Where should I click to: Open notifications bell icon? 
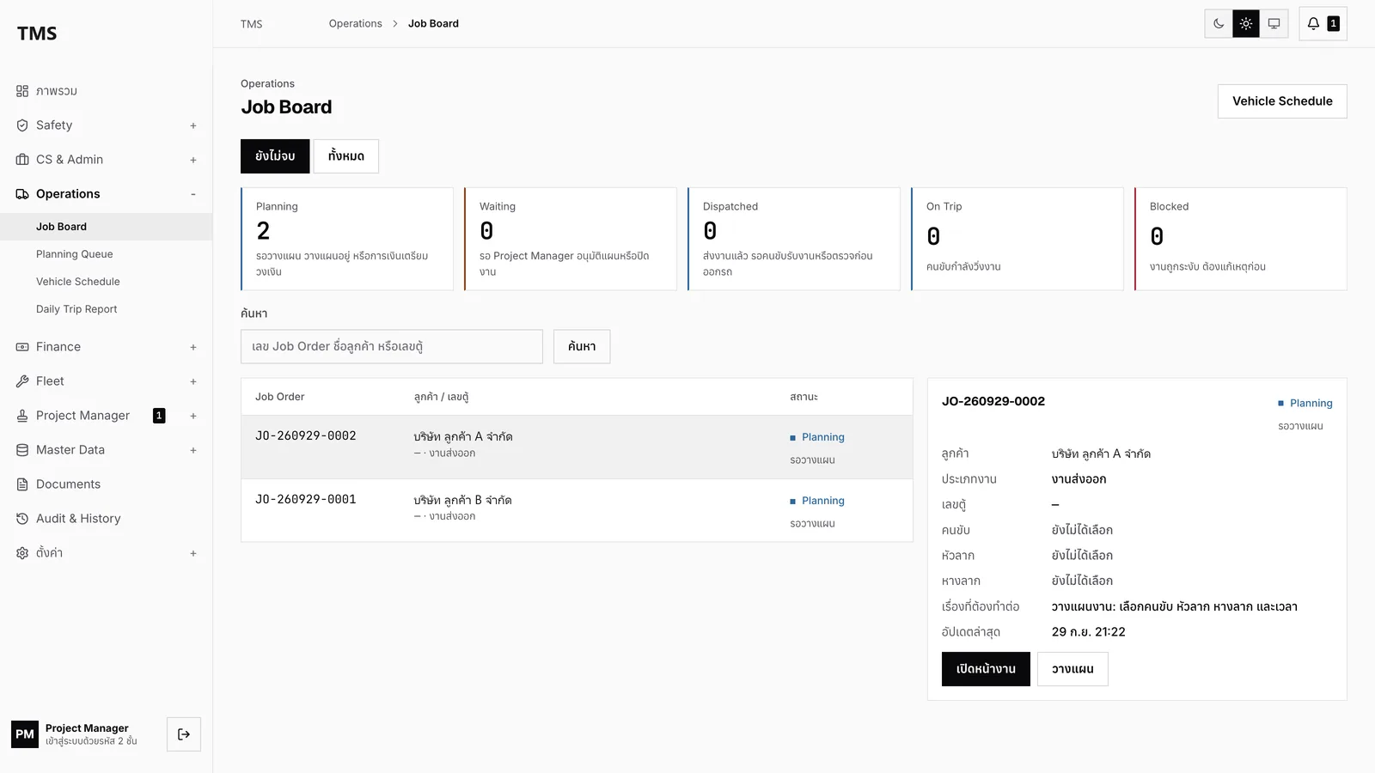(1313, 24)
